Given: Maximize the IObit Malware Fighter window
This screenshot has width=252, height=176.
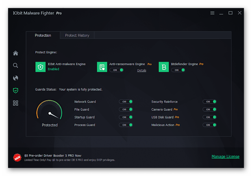Looking at the screenshot, I should tap(230, 13).
